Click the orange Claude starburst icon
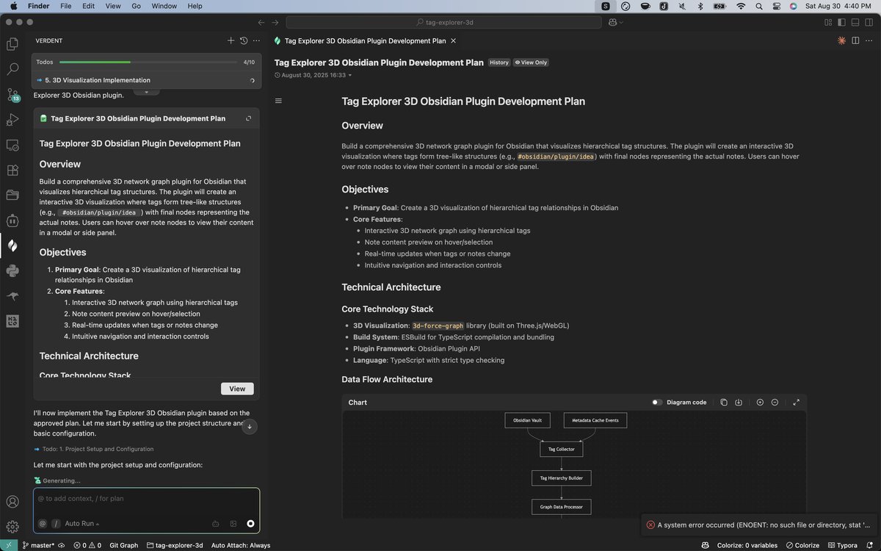This screenshot has width=881, height=551. click(x=841, y=41)
